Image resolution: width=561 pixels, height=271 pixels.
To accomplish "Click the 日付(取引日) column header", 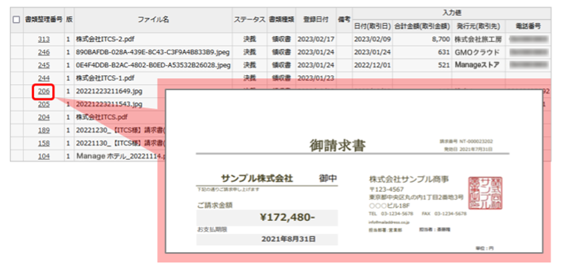I will click(373, 26).
